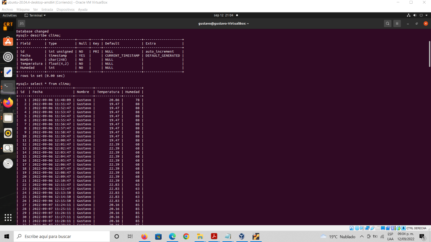Open Settings using the gear icon

tap(8, 57)
